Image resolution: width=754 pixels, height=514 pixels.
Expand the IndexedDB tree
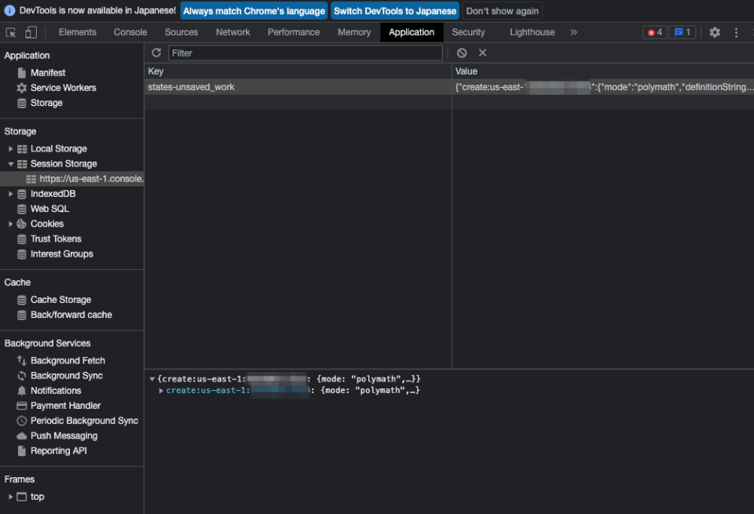[11, 193]
